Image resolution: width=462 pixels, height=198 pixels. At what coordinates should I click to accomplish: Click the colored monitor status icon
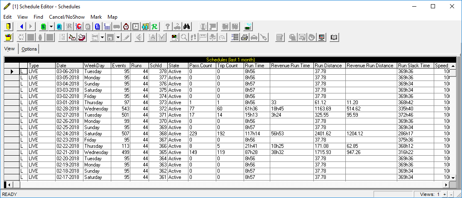click(175, 37)
